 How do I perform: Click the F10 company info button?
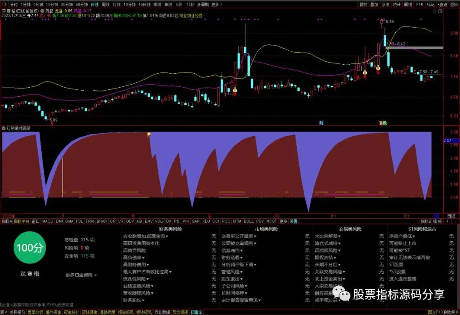(420, 4)
